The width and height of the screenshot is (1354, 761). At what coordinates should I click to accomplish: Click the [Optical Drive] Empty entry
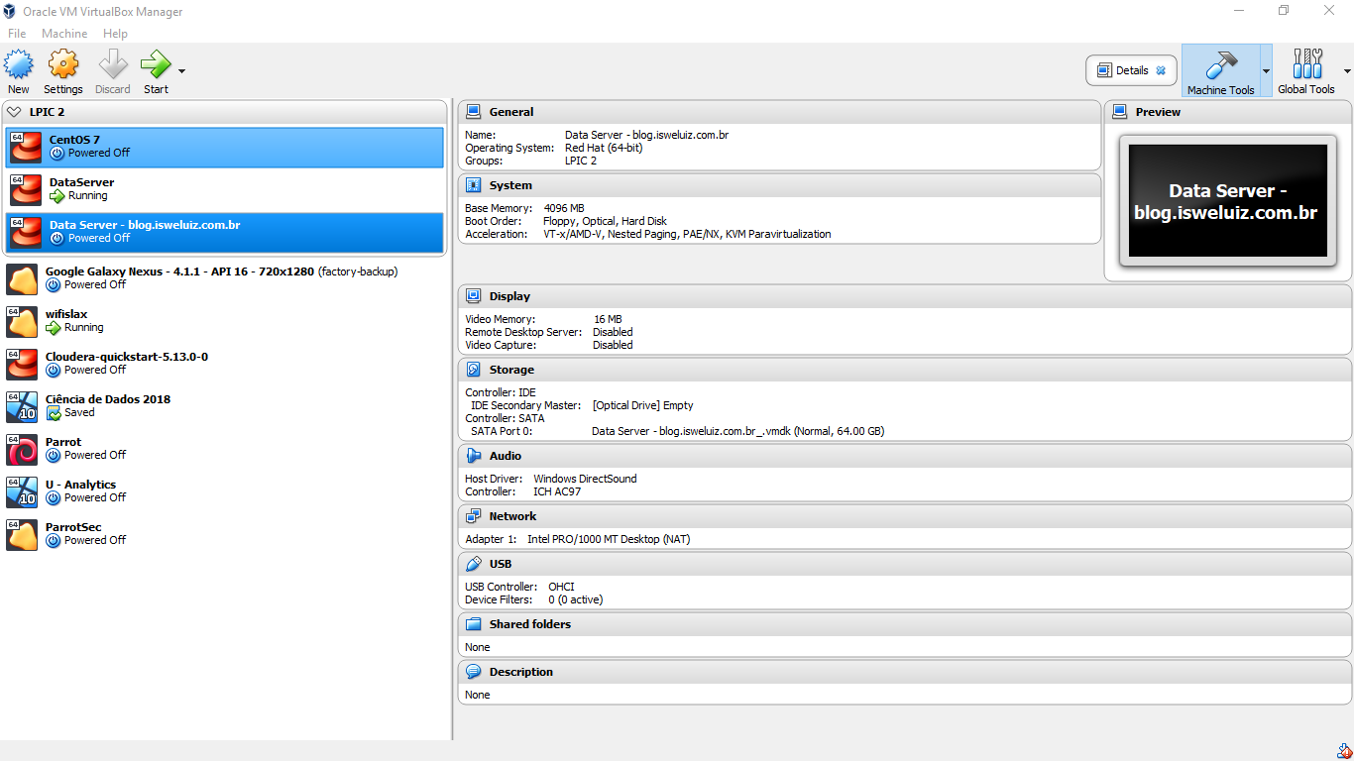pyautogui.click(x=642, y=405)
